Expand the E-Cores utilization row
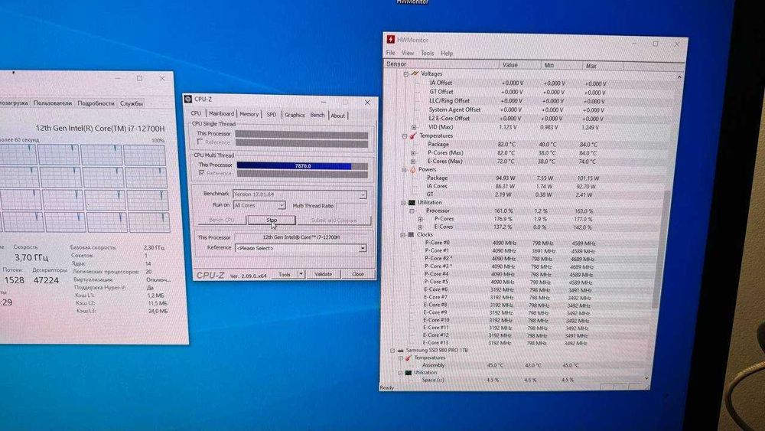This screenshot has width=765, height=431. (x=420, y=227)
